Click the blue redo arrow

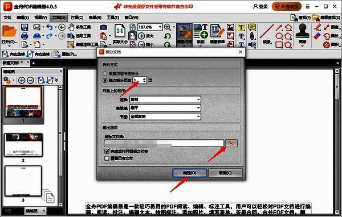[50, 36]
